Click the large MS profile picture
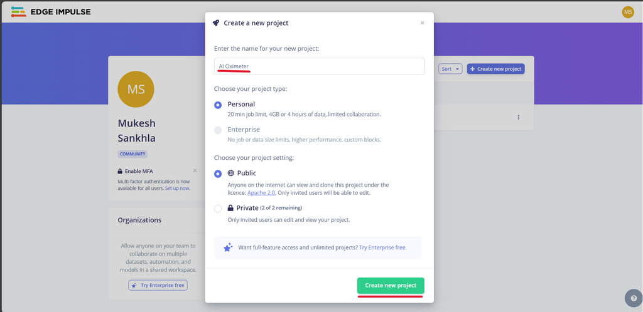Viewport: 643px width, 312px height. point(136,89)
